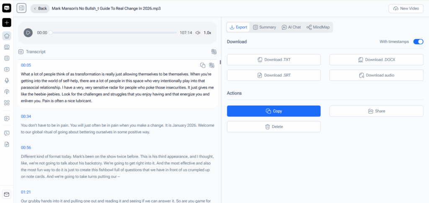Image resolution: width=429 pixels, height=203 pixels.
Task: Click the Share button
Action: [x=377, y=111]
